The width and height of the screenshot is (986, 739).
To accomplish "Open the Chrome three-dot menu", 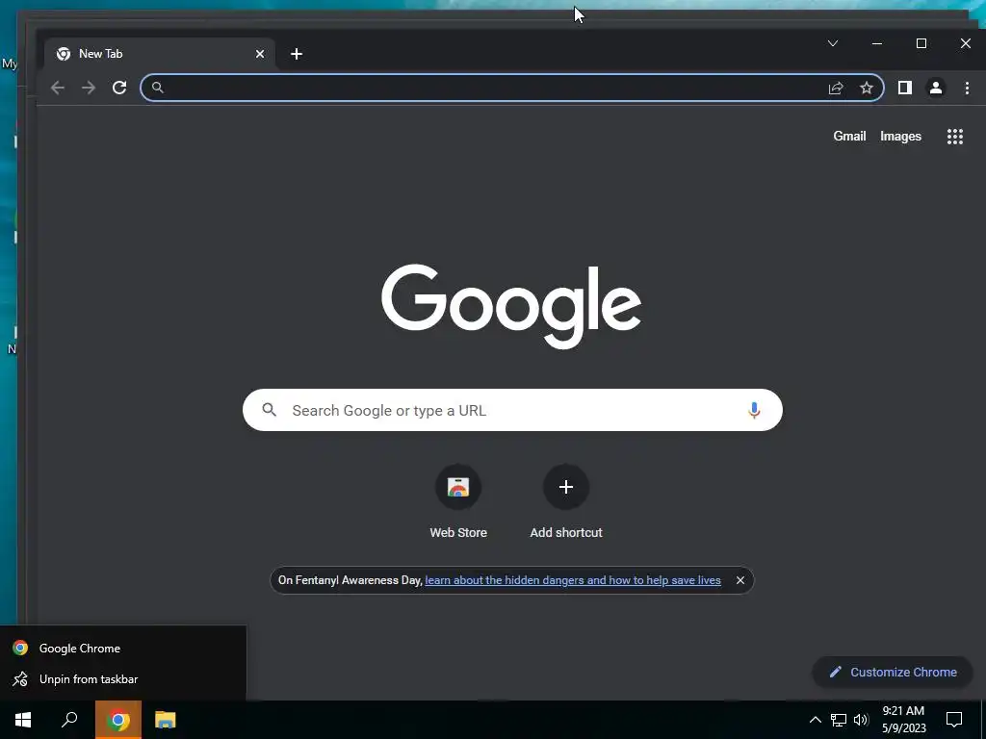I will pyautogui.click(x=967, y=88).
